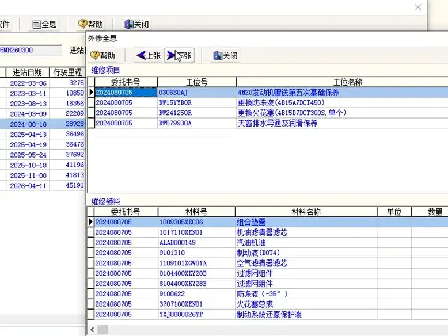The width and height of the screenshot is (448, 336).
Task: Select material 1017110XEN01
Action: (181, 232)
